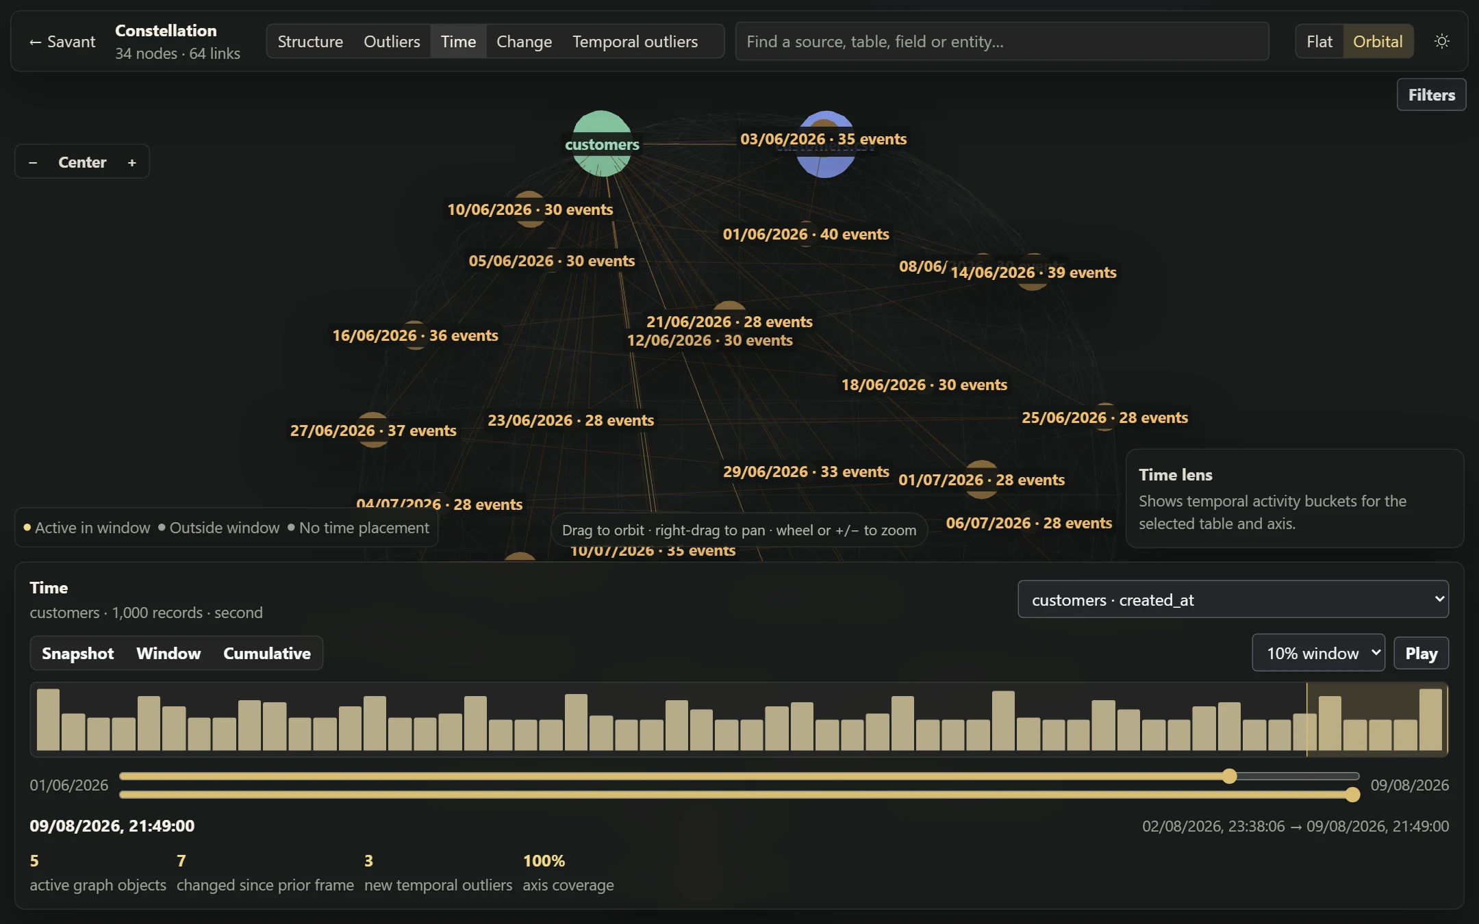Image resolution: width=1479 pixels, height=924 pixels.
Task: Open the Temporal outliers tab
Action: [x=635, y=42]
